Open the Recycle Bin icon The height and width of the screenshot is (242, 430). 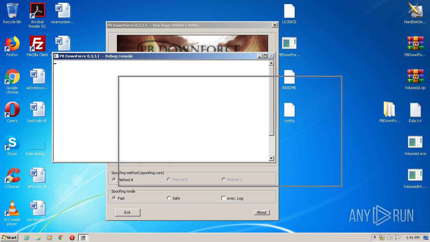pos(12,13)
